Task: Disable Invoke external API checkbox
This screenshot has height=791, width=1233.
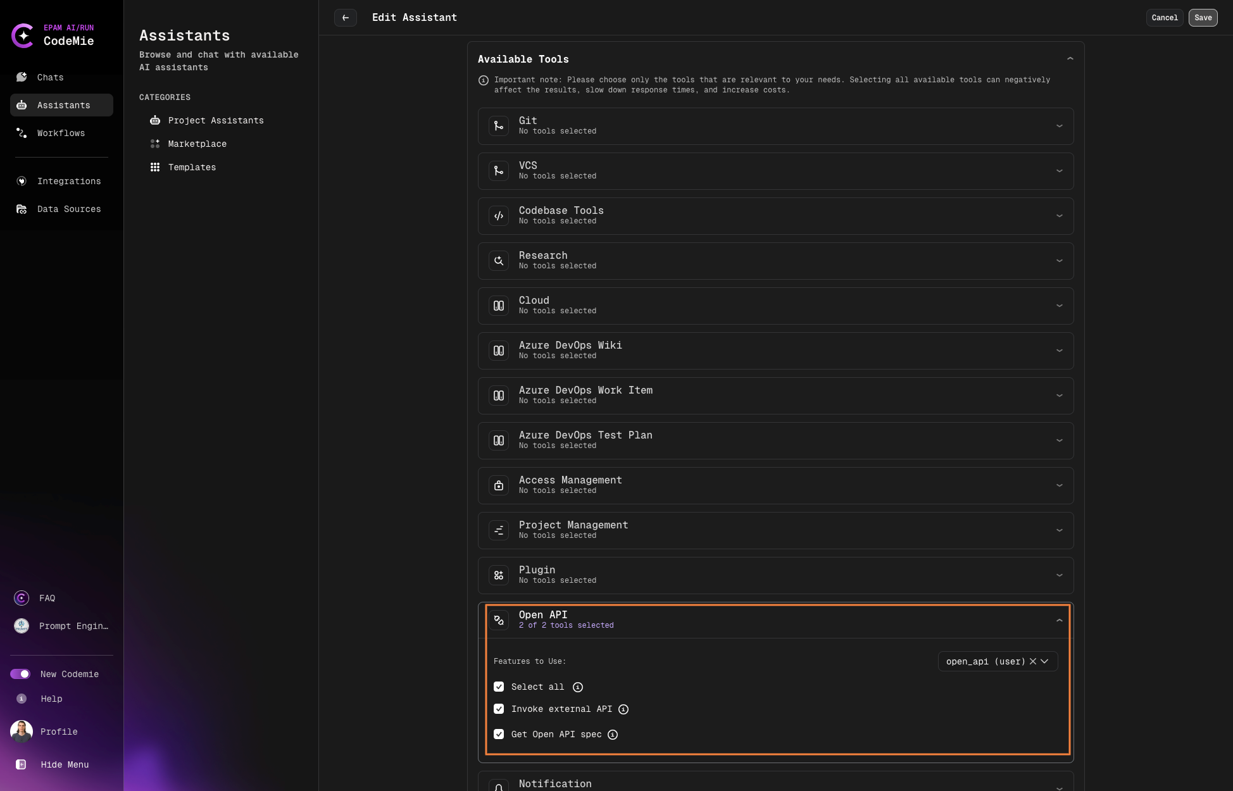Action: [499, 709]
